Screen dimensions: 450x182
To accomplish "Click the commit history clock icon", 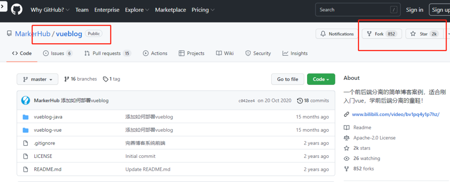I will tap(300, 101).
